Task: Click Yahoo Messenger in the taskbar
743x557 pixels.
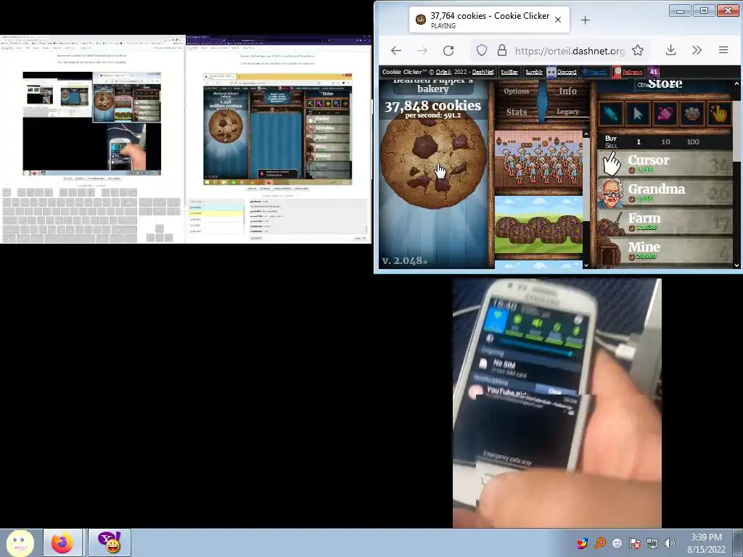Action: point(109,542)
